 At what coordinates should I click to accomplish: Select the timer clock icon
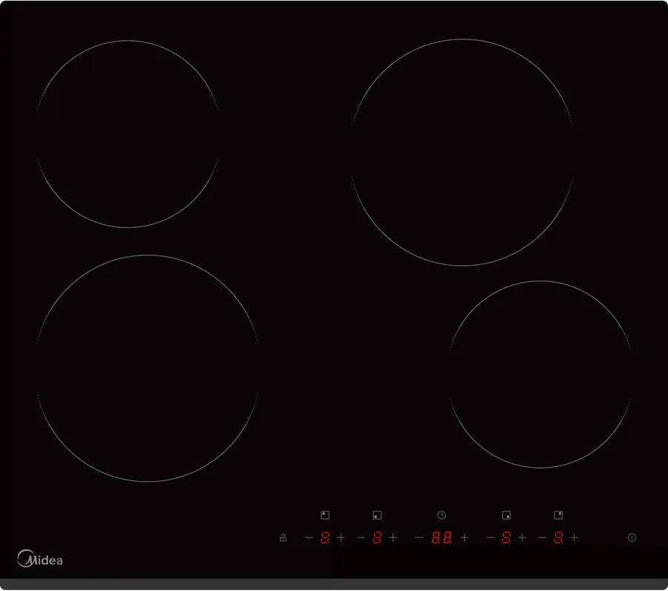442,515
